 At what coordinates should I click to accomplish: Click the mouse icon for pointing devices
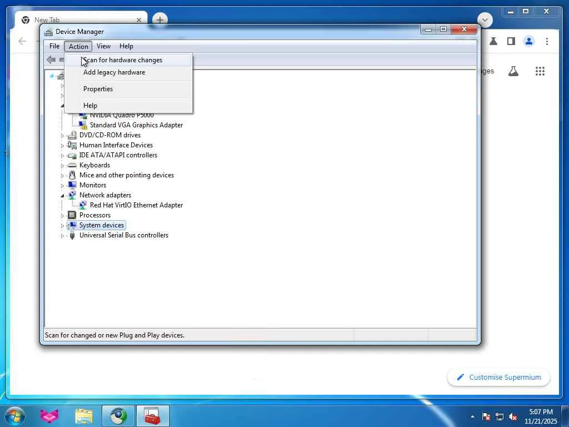coord(72,175)
